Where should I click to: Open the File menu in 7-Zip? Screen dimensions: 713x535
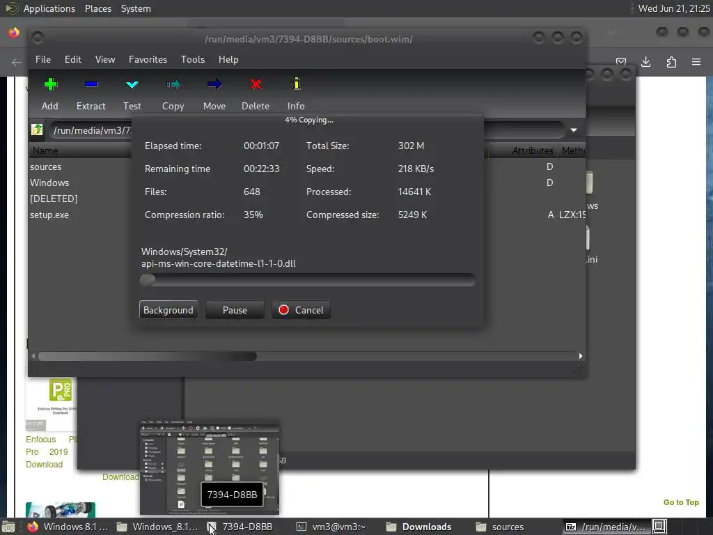point(43,60)
